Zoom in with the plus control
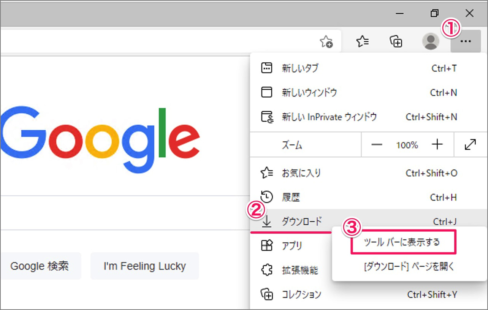Image resolution: width=488 pixels, height=310 pixels. (x=437, y=144)
